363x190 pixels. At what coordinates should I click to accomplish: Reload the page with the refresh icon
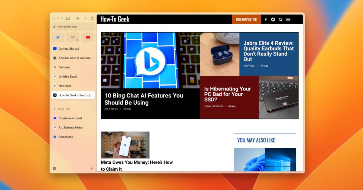point(92,18)
